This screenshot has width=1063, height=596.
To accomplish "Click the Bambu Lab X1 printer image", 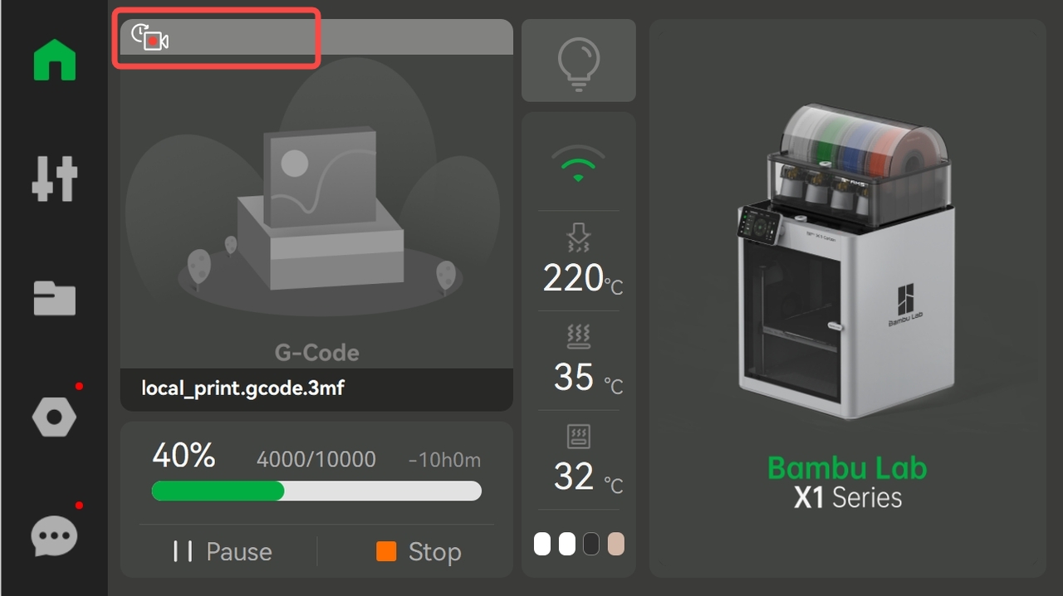I will (846, 261).
